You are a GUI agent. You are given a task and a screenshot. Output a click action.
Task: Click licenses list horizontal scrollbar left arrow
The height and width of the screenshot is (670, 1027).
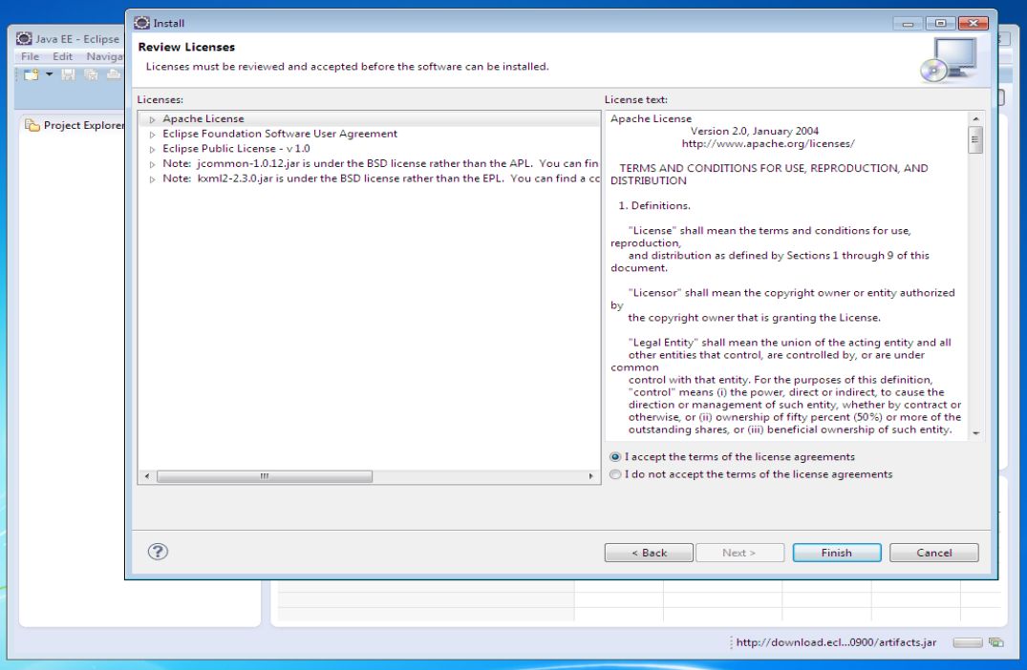coord(147,476)
